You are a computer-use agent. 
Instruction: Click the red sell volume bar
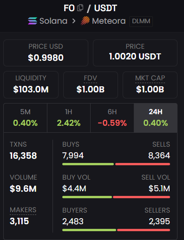pos(141,197)
